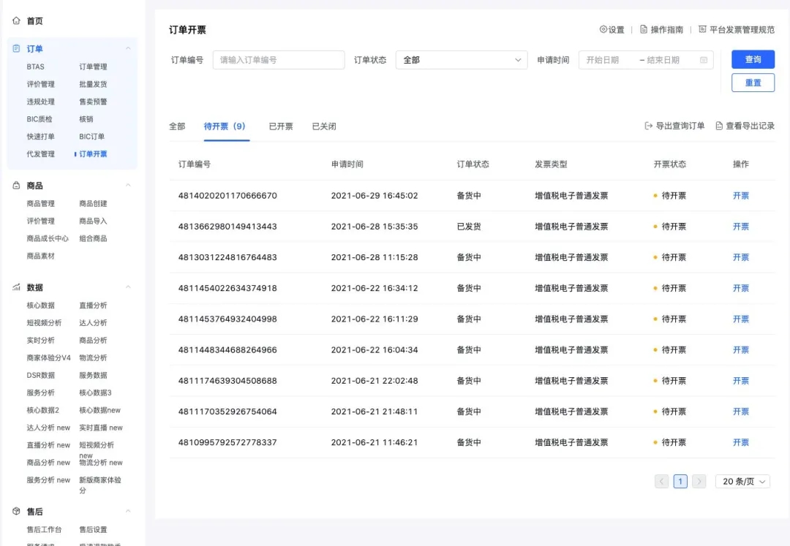Viewport: 790px width, 546px height.
Task: Open the 20 条/页 page size dropdown
Action: tap(742, 482)
